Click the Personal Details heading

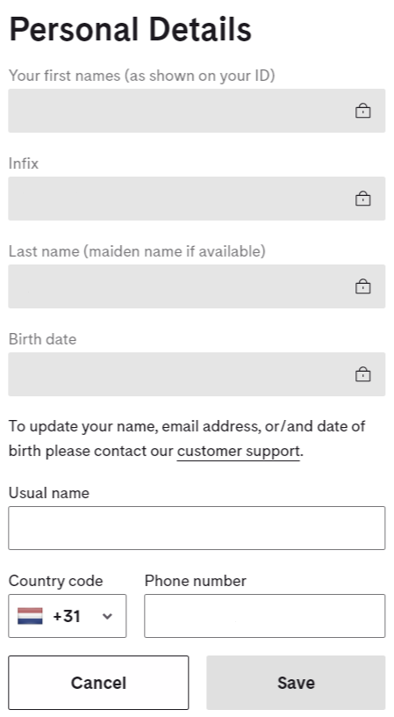pyautogui.click(x=130, y=30)
